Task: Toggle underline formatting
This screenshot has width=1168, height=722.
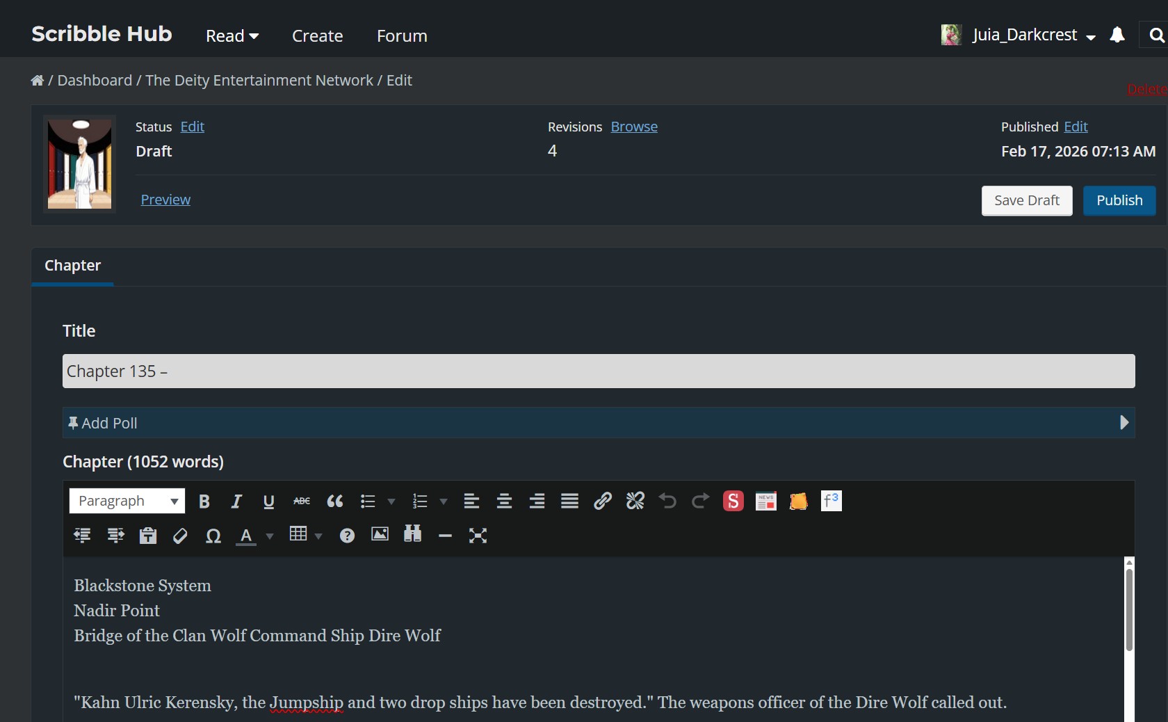Action: [268, 502]
